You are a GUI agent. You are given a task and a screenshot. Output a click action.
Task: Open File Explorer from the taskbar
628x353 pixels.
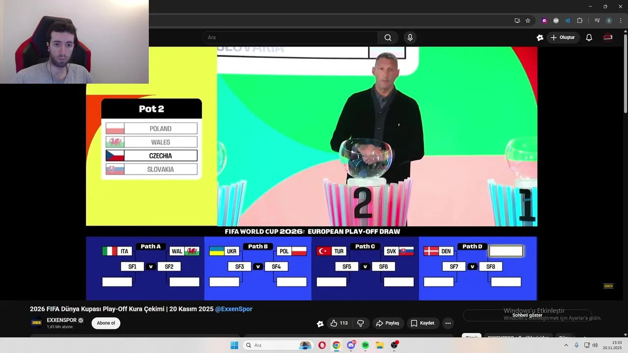pyautogui.click(x=380, y=345)
